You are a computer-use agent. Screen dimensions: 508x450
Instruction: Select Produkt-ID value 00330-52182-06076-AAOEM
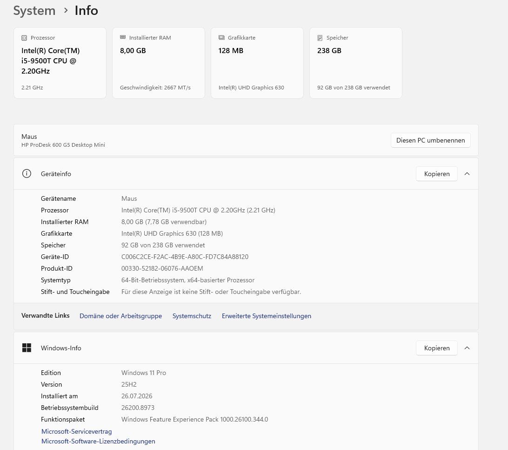(x=162, y=269)
